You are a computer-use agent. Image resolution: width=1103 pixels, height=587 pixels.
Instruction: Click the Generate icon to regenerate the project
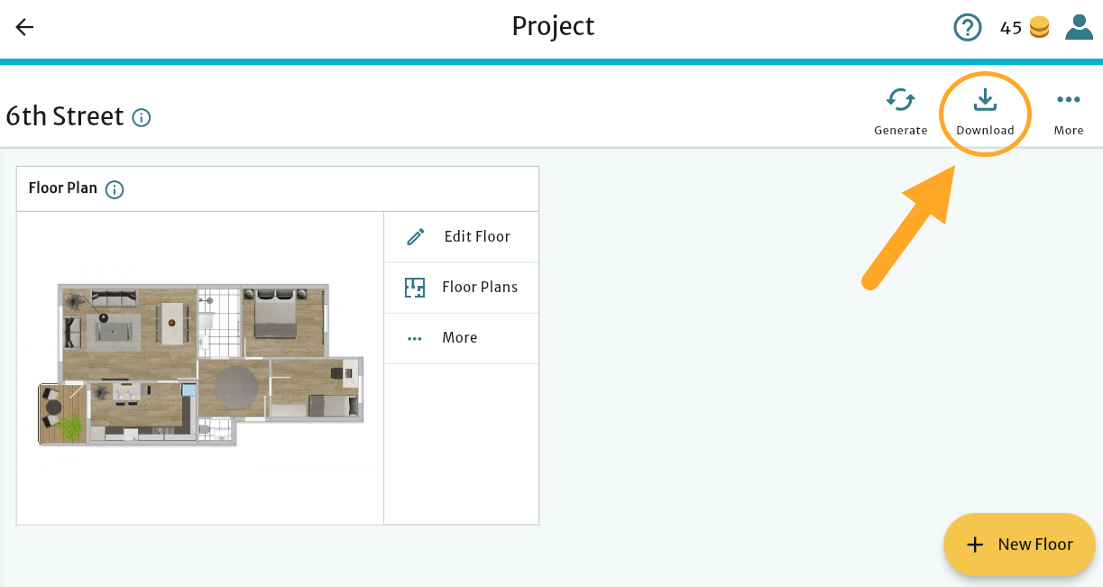click(900, 102)
